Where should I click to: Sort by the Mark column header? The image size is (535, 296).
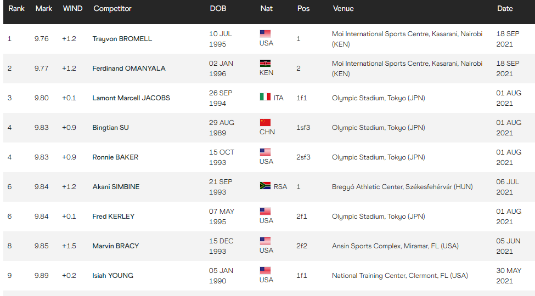(43, 9)
